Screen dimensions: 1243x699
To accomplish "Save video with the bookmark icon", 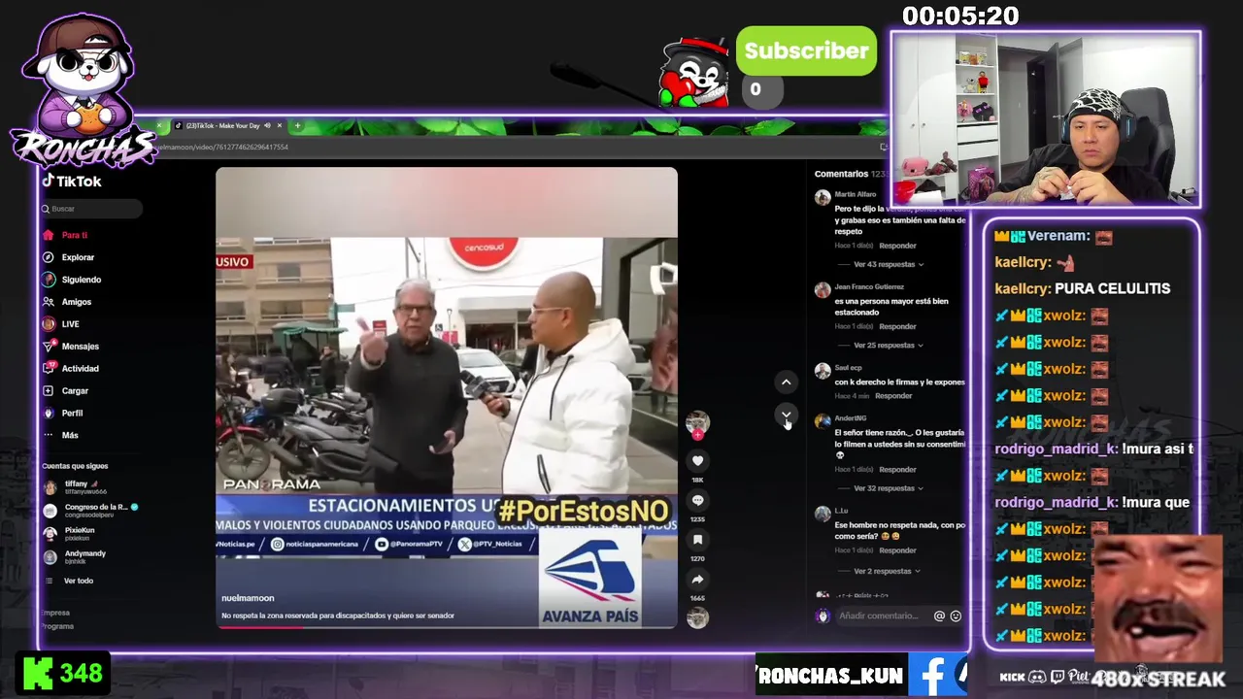I will pos(697,540).
